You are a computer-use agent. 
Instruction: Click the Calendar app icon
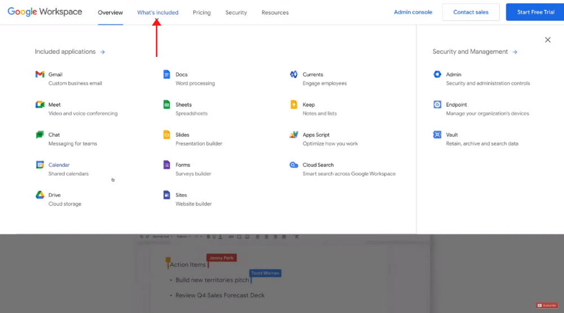click(40, 165)
